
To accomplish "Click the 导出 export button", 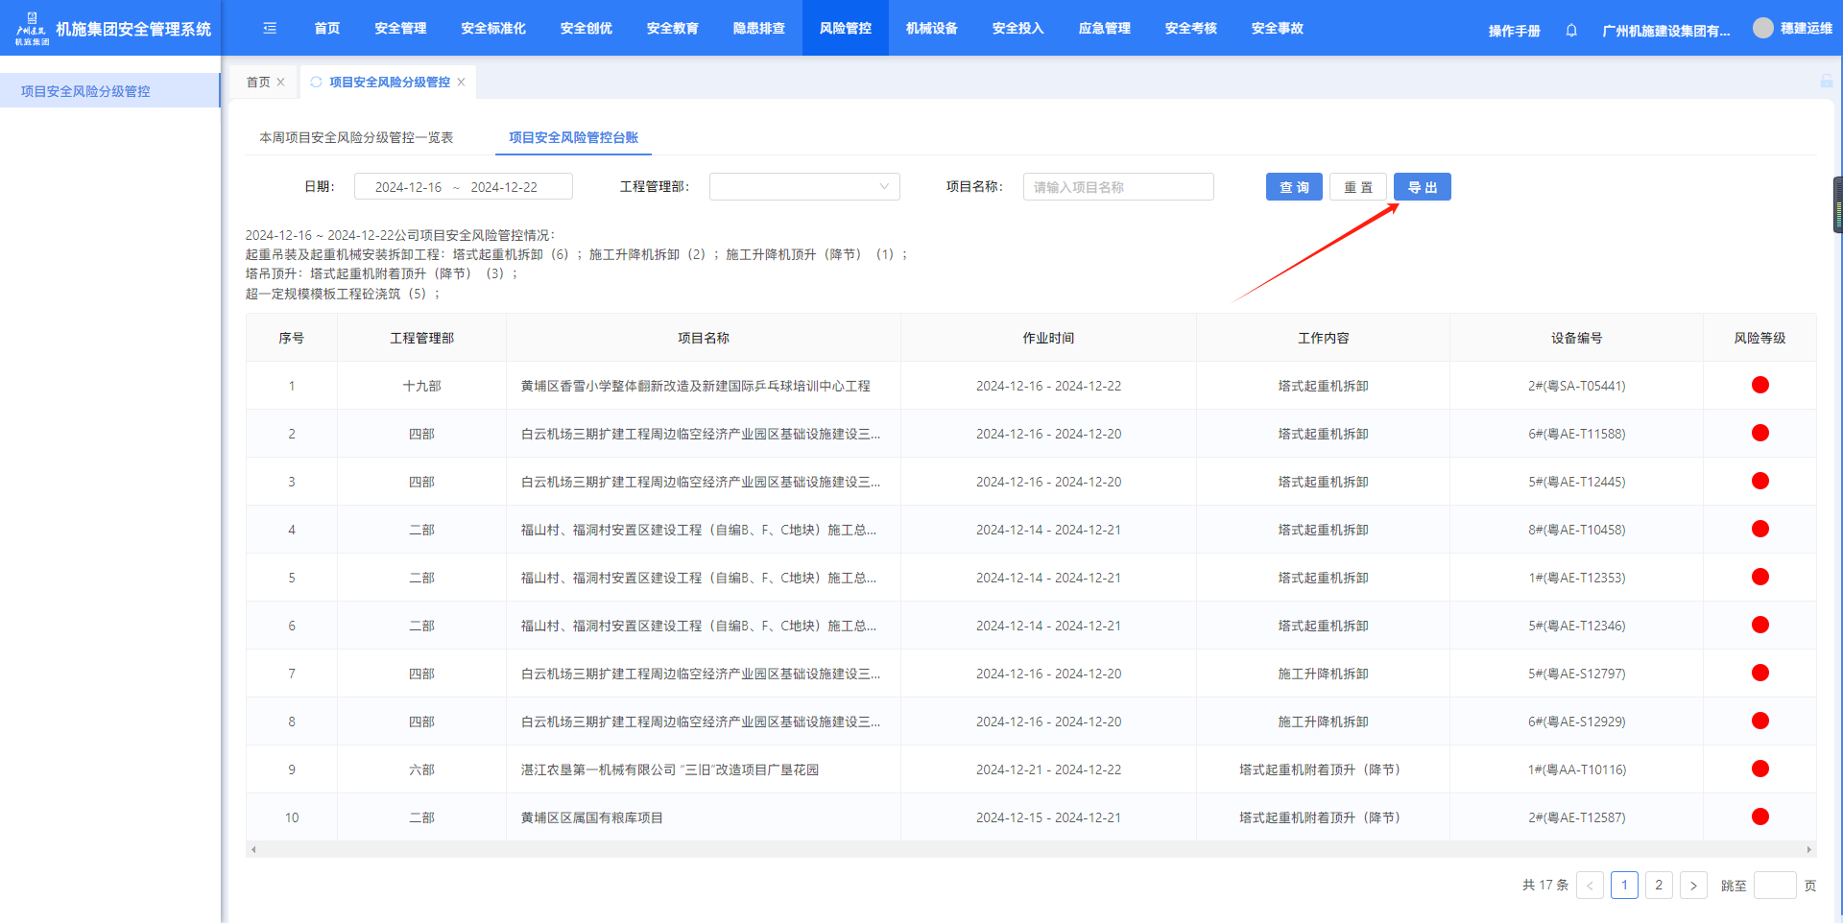I will click(x=1422, y=187).
